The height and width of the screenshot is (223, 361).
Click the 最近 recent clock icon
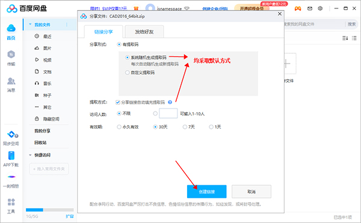tap(37, 36)
